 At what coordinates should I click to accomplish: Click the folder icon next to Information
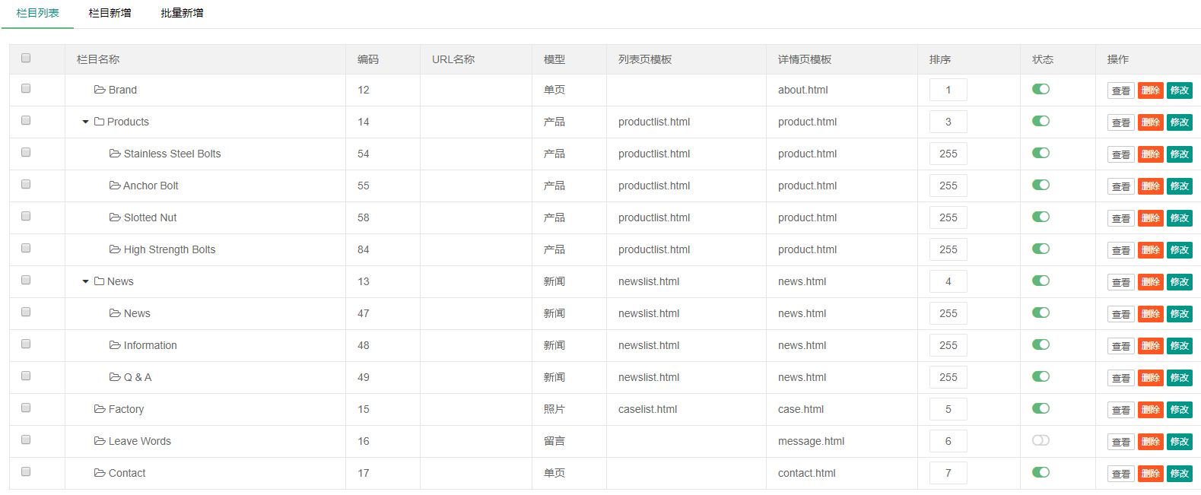(x=115, y=345)
